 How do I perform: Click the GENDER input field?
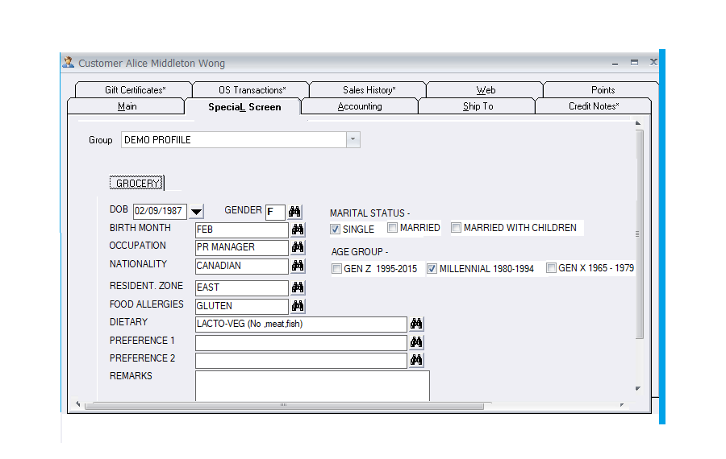[x=275, y=212]
